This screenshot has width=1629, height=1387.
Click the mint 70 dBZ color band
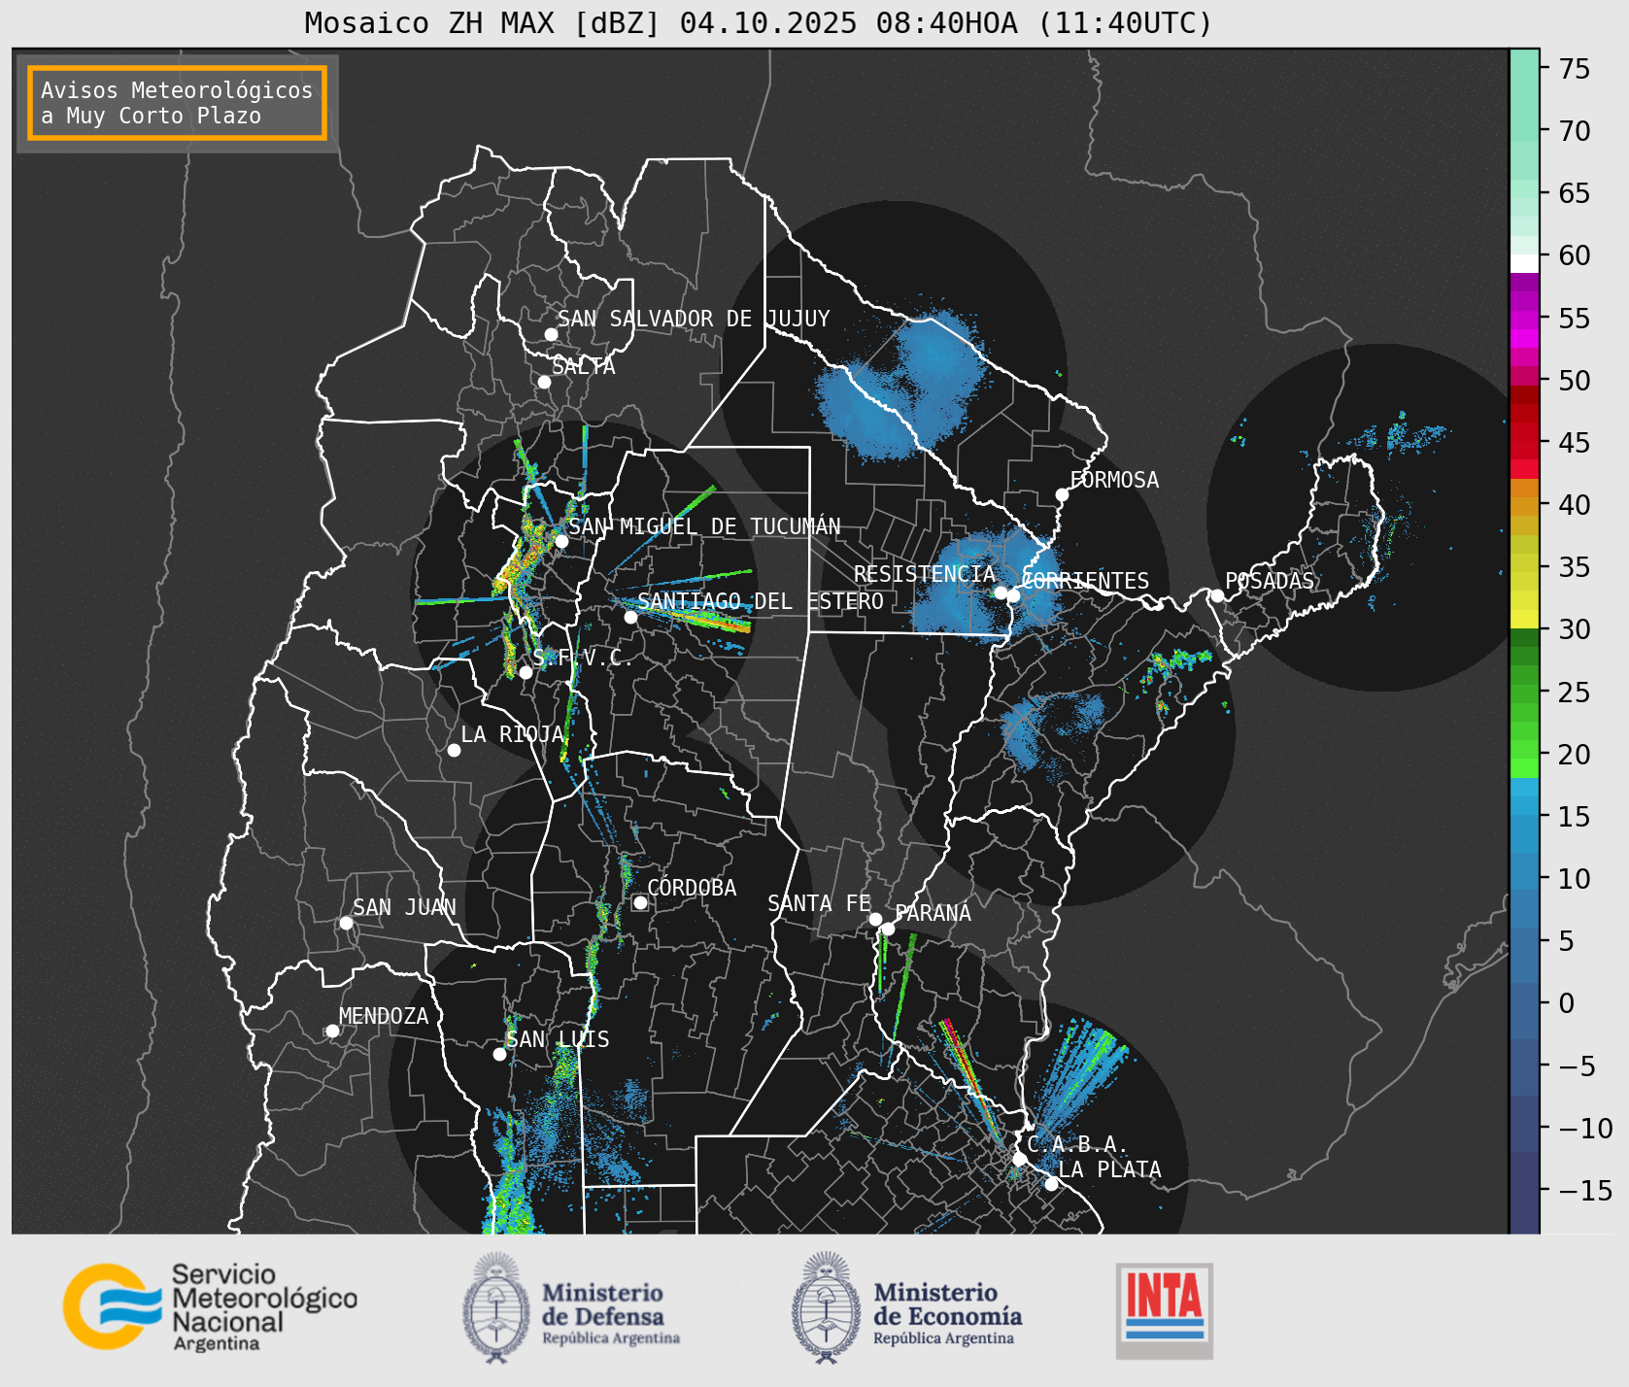click(x=1524, y=131)
